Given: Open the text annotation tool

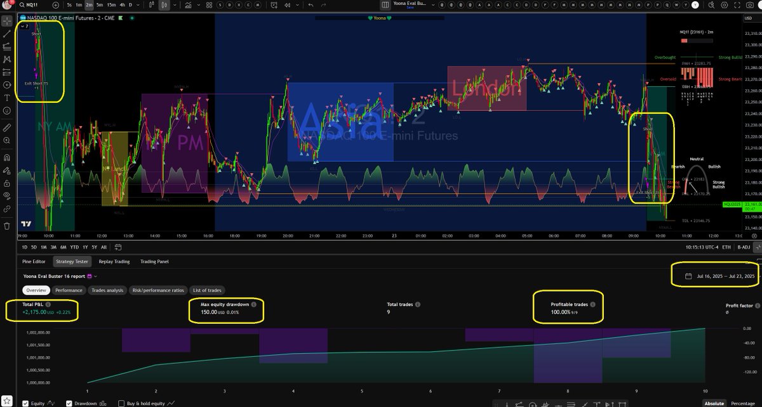Looking at the screenshot, I should [x=6, y=96].
